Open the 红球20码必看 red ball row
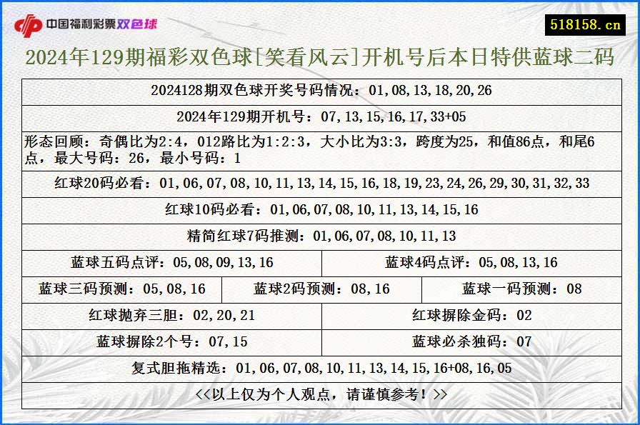Viewport: 640px width, 425px height. point(320,184)
